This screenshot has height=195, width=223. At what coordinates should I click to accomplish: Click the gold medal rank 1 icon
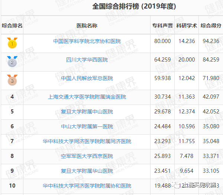(12, 43)
